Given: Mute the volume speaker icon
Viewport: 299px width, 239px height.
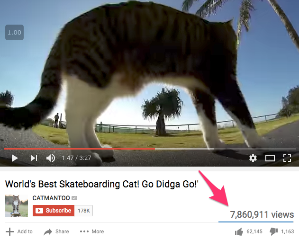Looking at the screenshot, I should 51,158.
